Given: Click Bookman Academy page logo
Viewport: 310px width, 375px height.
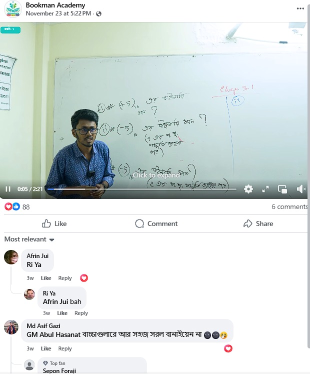Looking at the screenshot, I should (x=12, y=9).
